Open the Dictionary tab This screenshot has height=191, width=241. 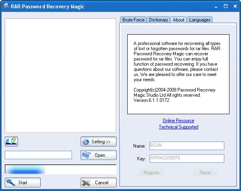click(x=158, y=20)
